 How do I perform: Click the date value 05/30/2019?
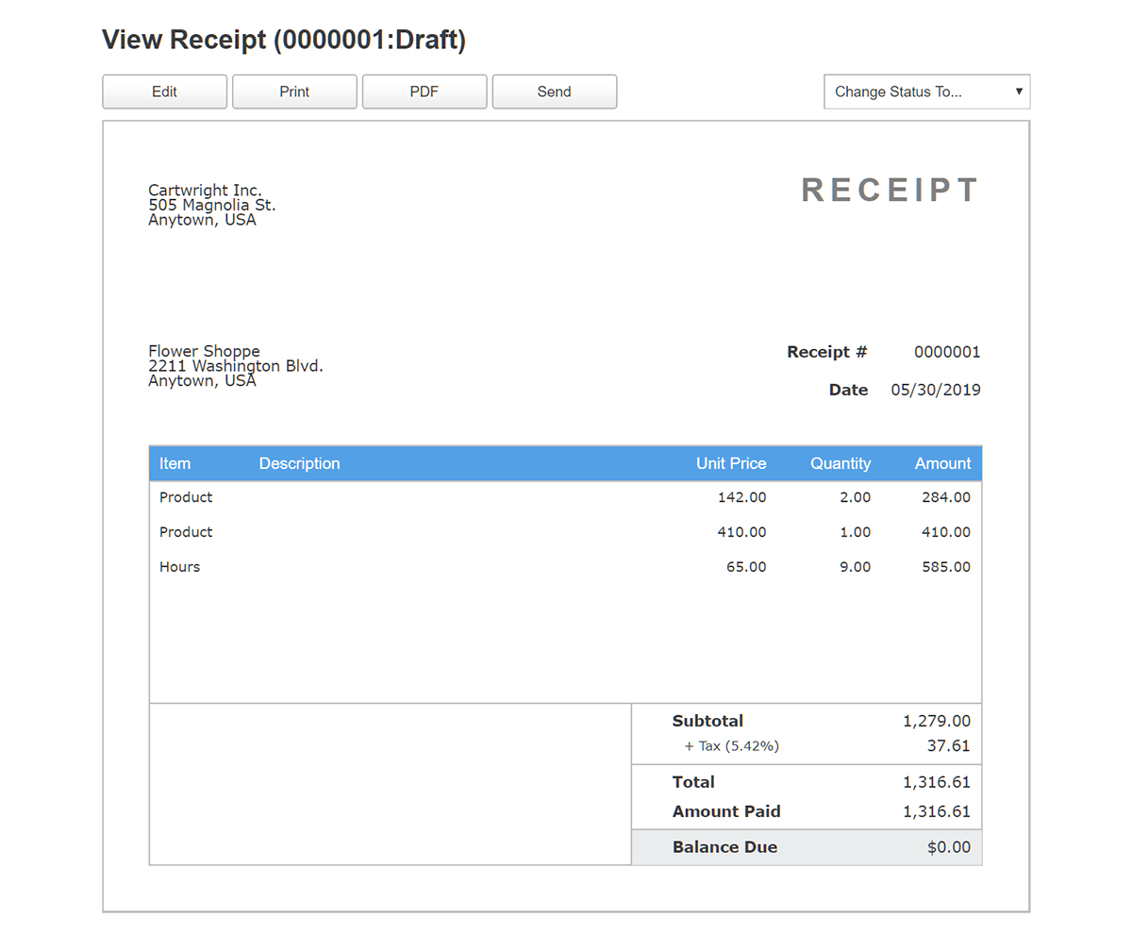click(936, 390)
